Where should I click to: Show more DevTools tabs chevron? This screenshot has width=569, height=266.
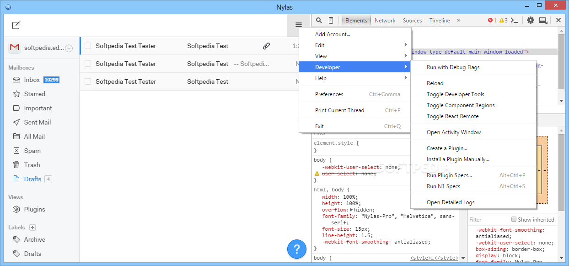point(459,20)
